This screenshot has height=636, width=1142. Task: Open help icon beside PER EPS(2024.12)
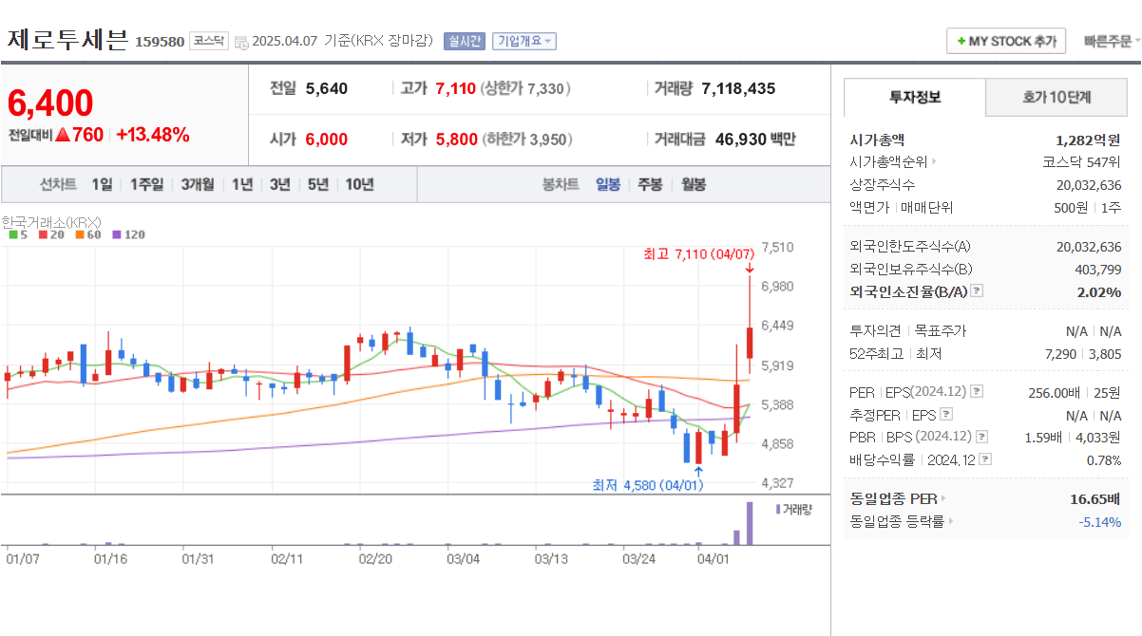(977, 391)
